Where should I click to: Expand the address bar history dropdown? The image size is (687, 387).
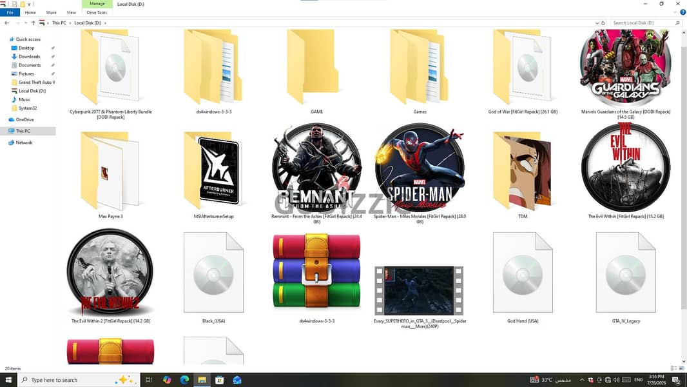coord(597,23)
